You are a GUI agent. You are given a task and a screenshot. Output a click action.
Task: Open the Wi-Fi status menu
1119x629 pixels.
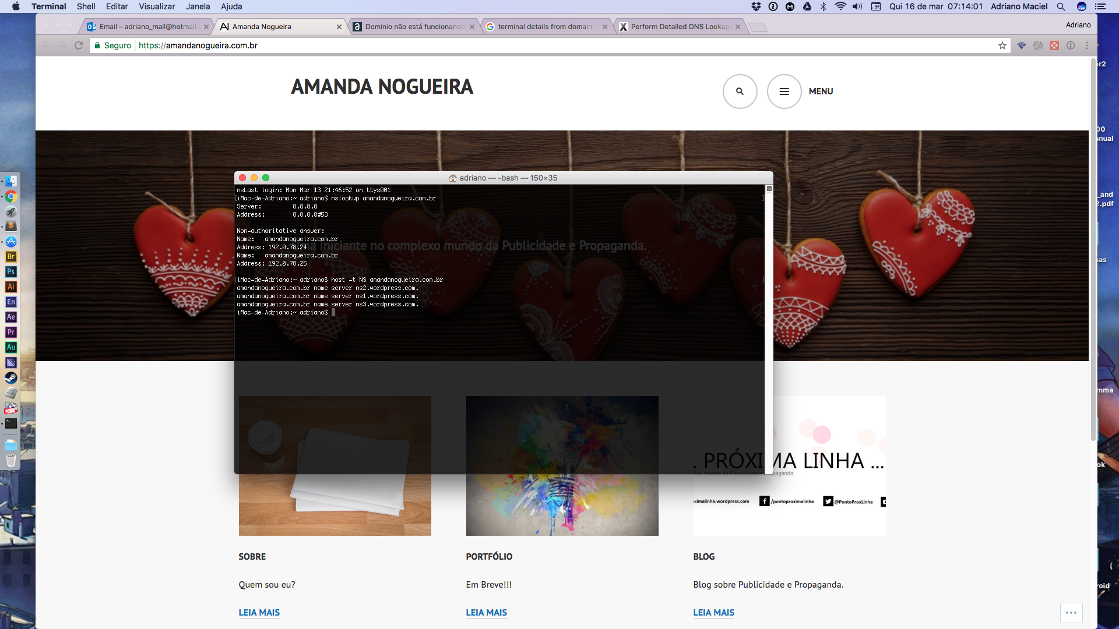[x=840, y=6]
